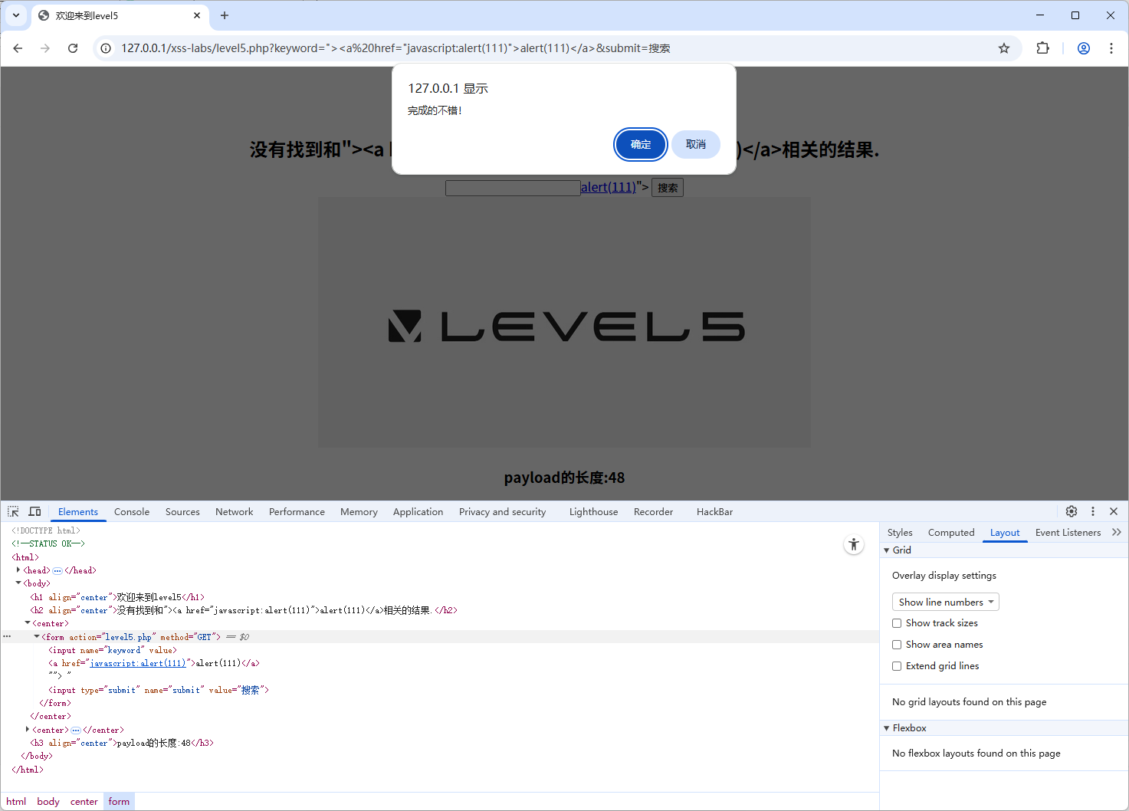This screenshot has height=811, width=1129.
Task: Select the body breadcrumb
Action: pyautogui.click(x=48, y=802)
